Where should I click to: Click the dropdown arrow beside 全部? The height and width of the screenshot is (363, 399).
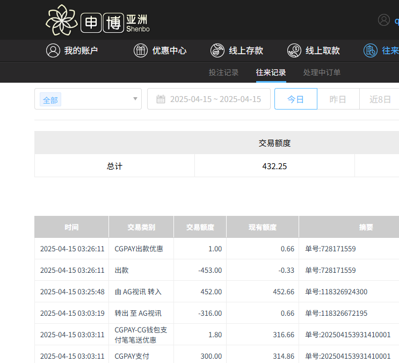[135, 99]
